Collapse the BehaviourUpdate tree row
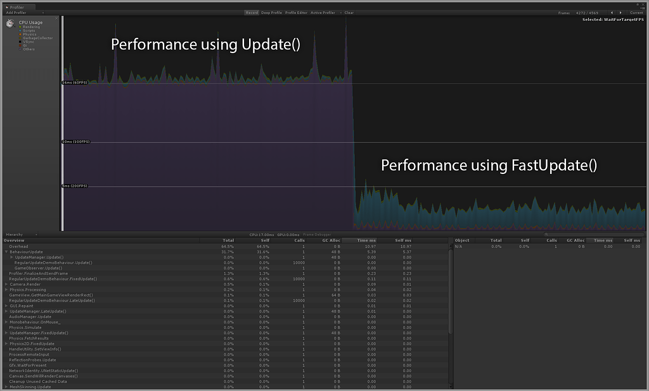This screenshot has width=649, height=391. coord(6,252)
